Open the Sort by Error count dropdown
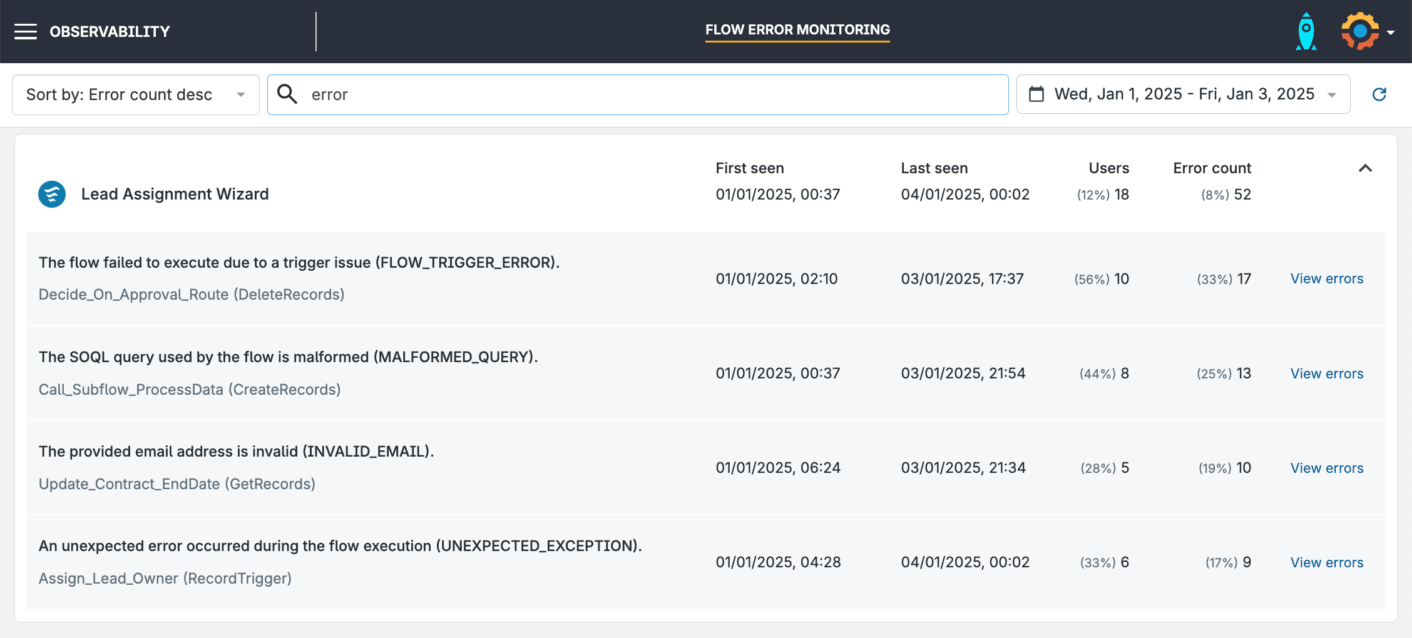1412x638 pixels. 135,94
